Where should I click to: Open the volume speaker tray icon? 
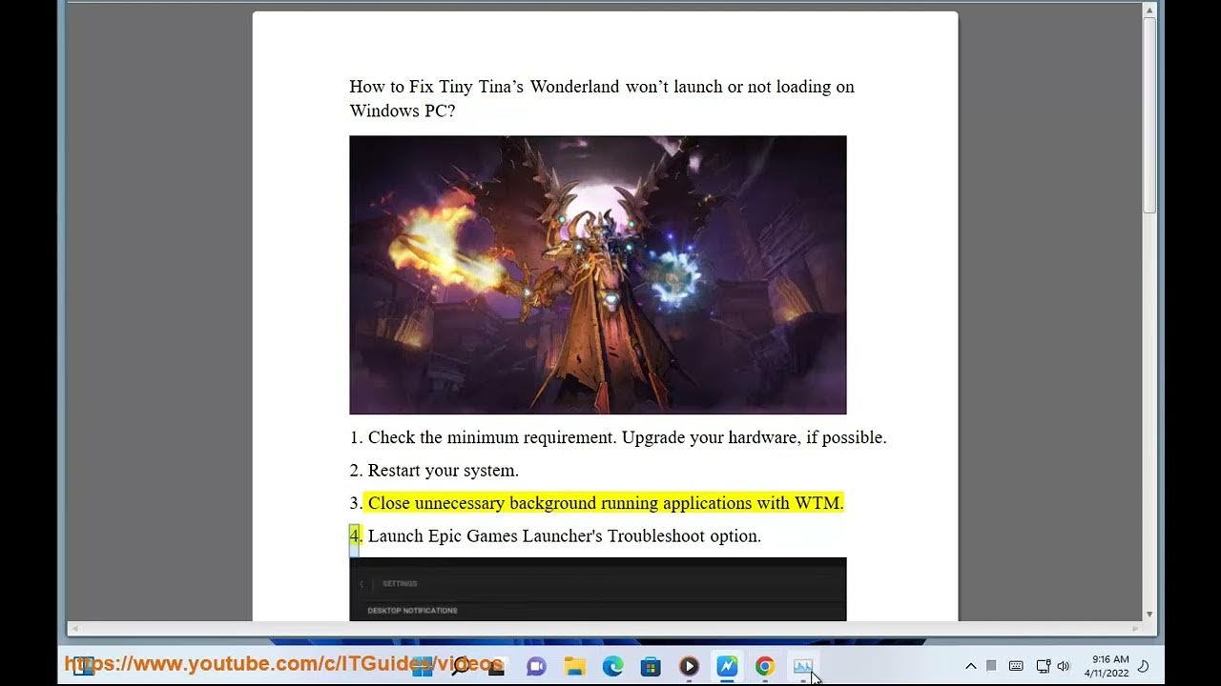[x=1064, y=666]
